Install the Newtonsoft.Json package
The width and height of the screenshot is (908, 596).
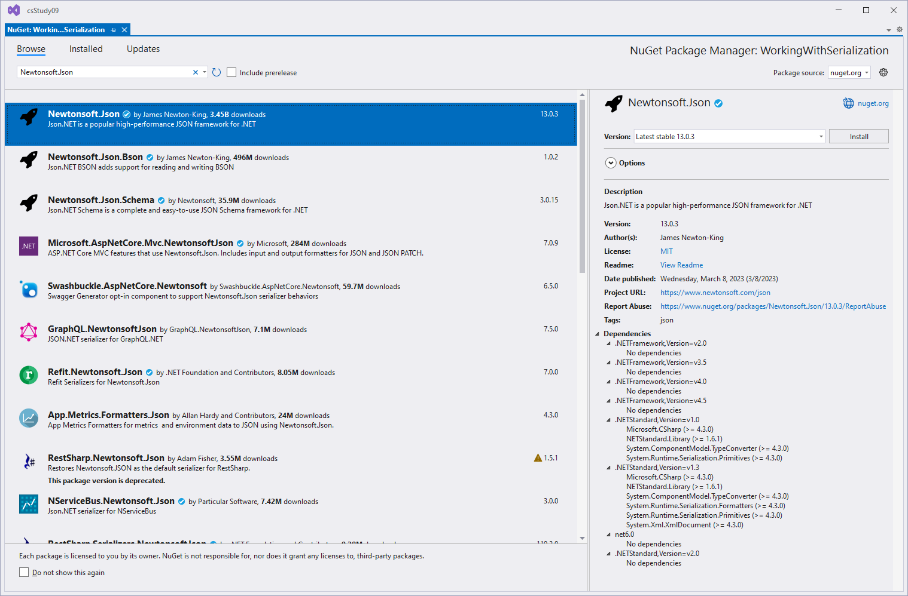coord(858,136)
